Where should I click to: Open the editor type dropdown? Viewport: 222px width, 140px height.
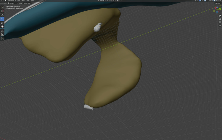coord(2,1)
